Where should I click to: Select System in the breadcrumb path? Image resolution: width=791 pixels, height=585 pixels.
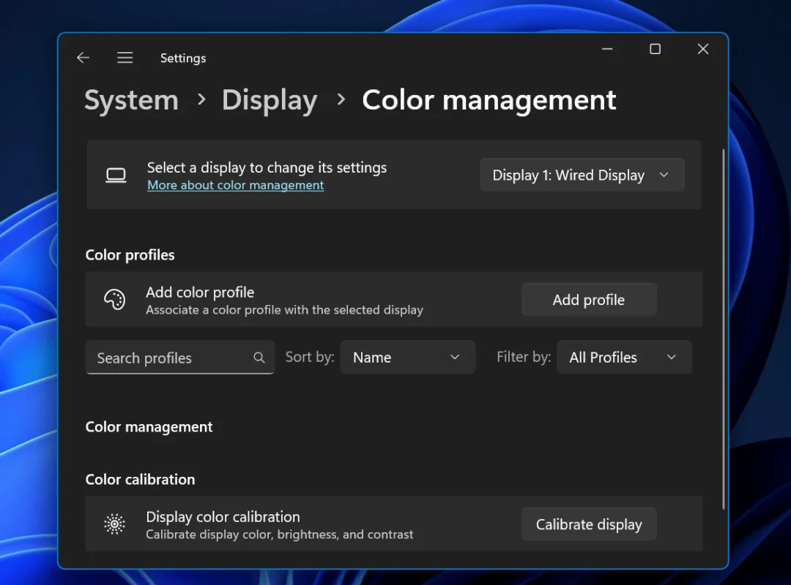coord(131,99)
